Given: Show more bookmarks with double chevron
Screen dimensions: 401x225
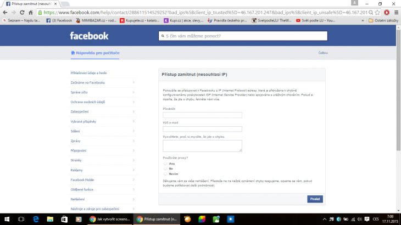Looking at the screenshot, I should pyautogui.click(x=363, y=20).
